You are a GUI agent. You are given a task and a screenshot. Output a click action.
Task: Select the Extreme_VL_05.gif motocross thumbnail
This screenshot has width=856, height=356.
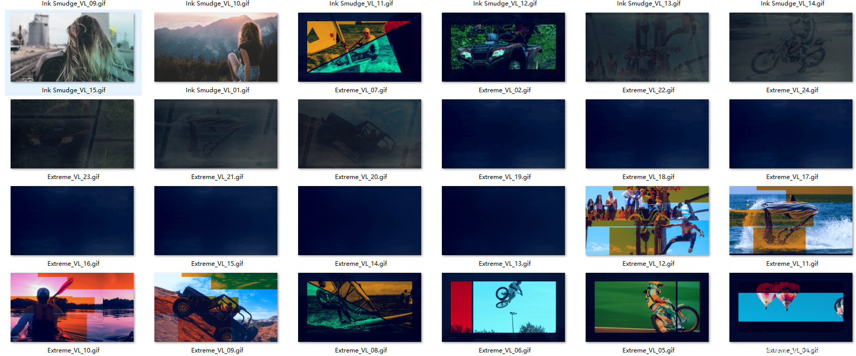(647, 308)
